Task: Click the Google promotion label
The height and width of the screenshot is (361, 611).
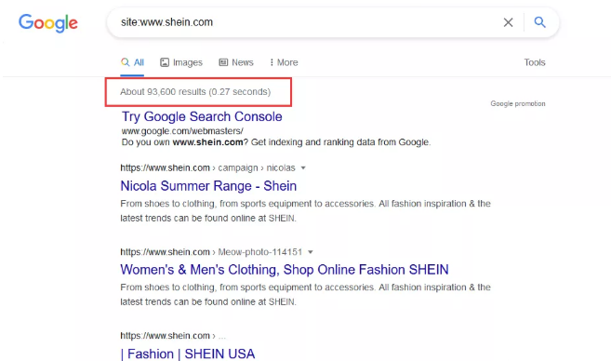Action: click(x=518, y=103)
